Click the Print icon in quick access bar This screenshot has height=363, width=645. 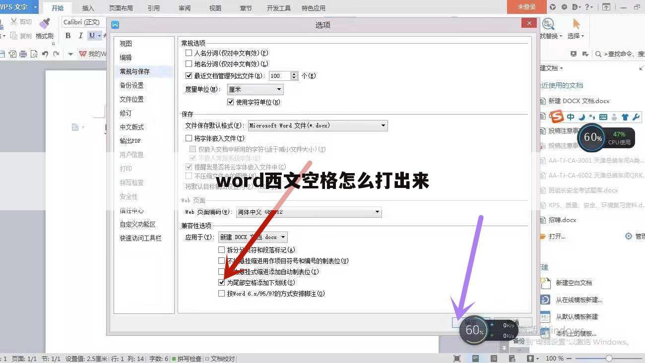click(23, 54)
